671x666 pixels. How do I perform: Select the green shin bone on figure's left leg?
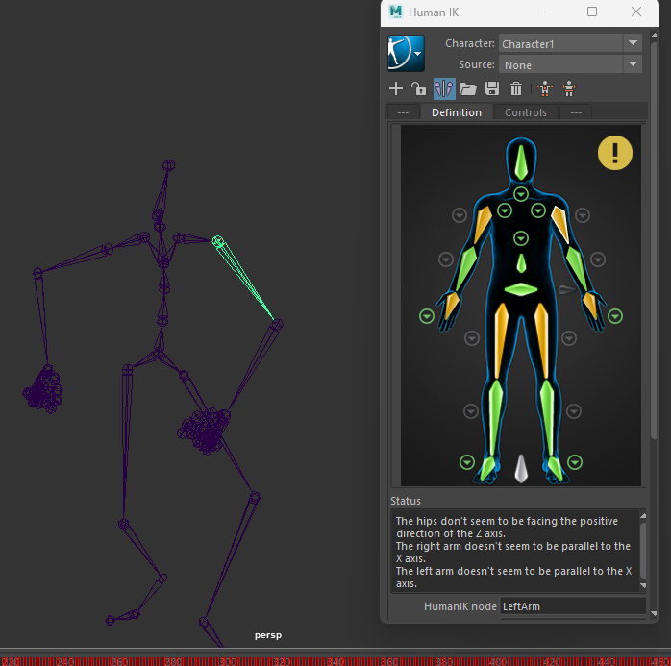coord(547,418)
